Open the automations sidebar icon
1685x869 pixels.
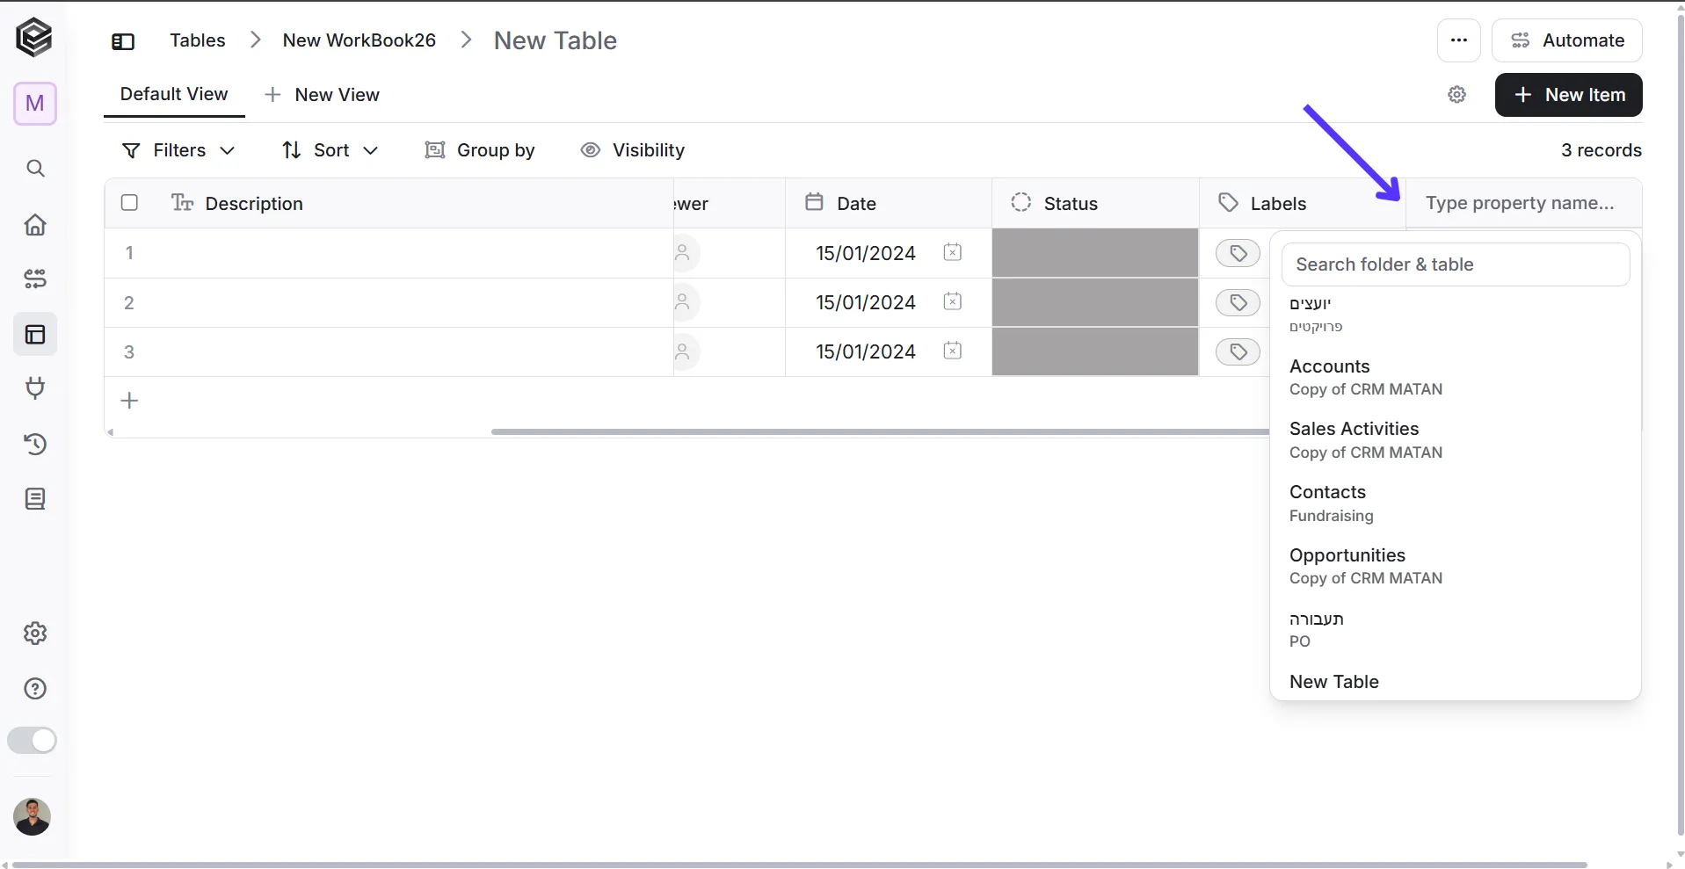pos(35,279)
